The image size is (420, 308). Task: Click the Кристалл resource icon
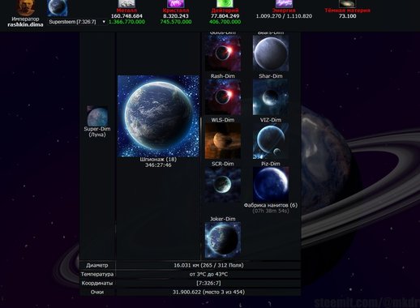[176, 3]
